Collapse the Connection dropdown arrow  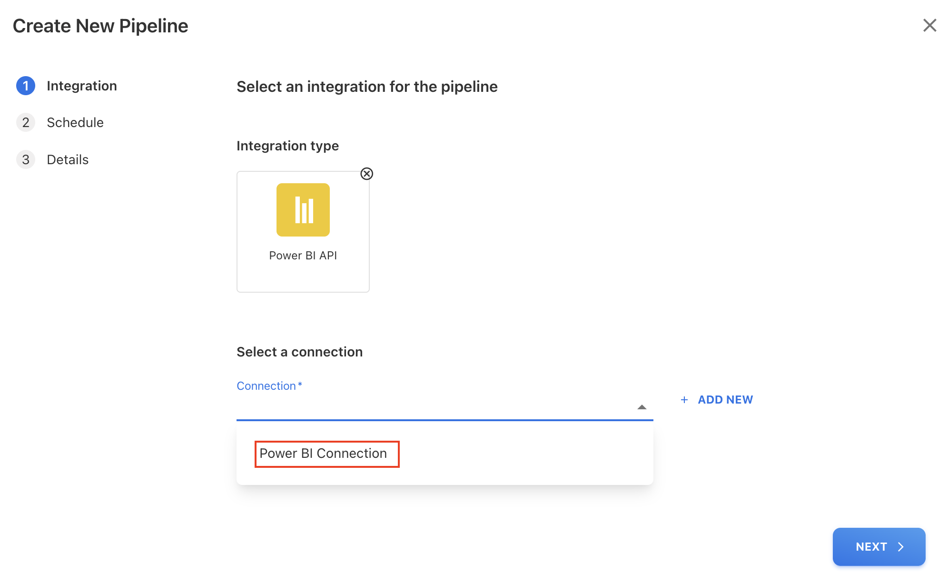(642, 407)
